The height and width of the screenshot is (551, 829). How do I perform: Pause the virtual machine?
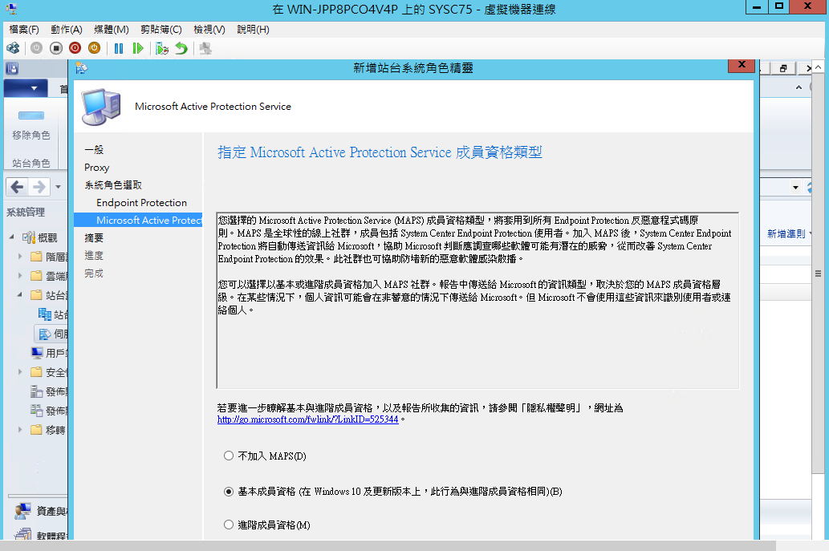119,49
